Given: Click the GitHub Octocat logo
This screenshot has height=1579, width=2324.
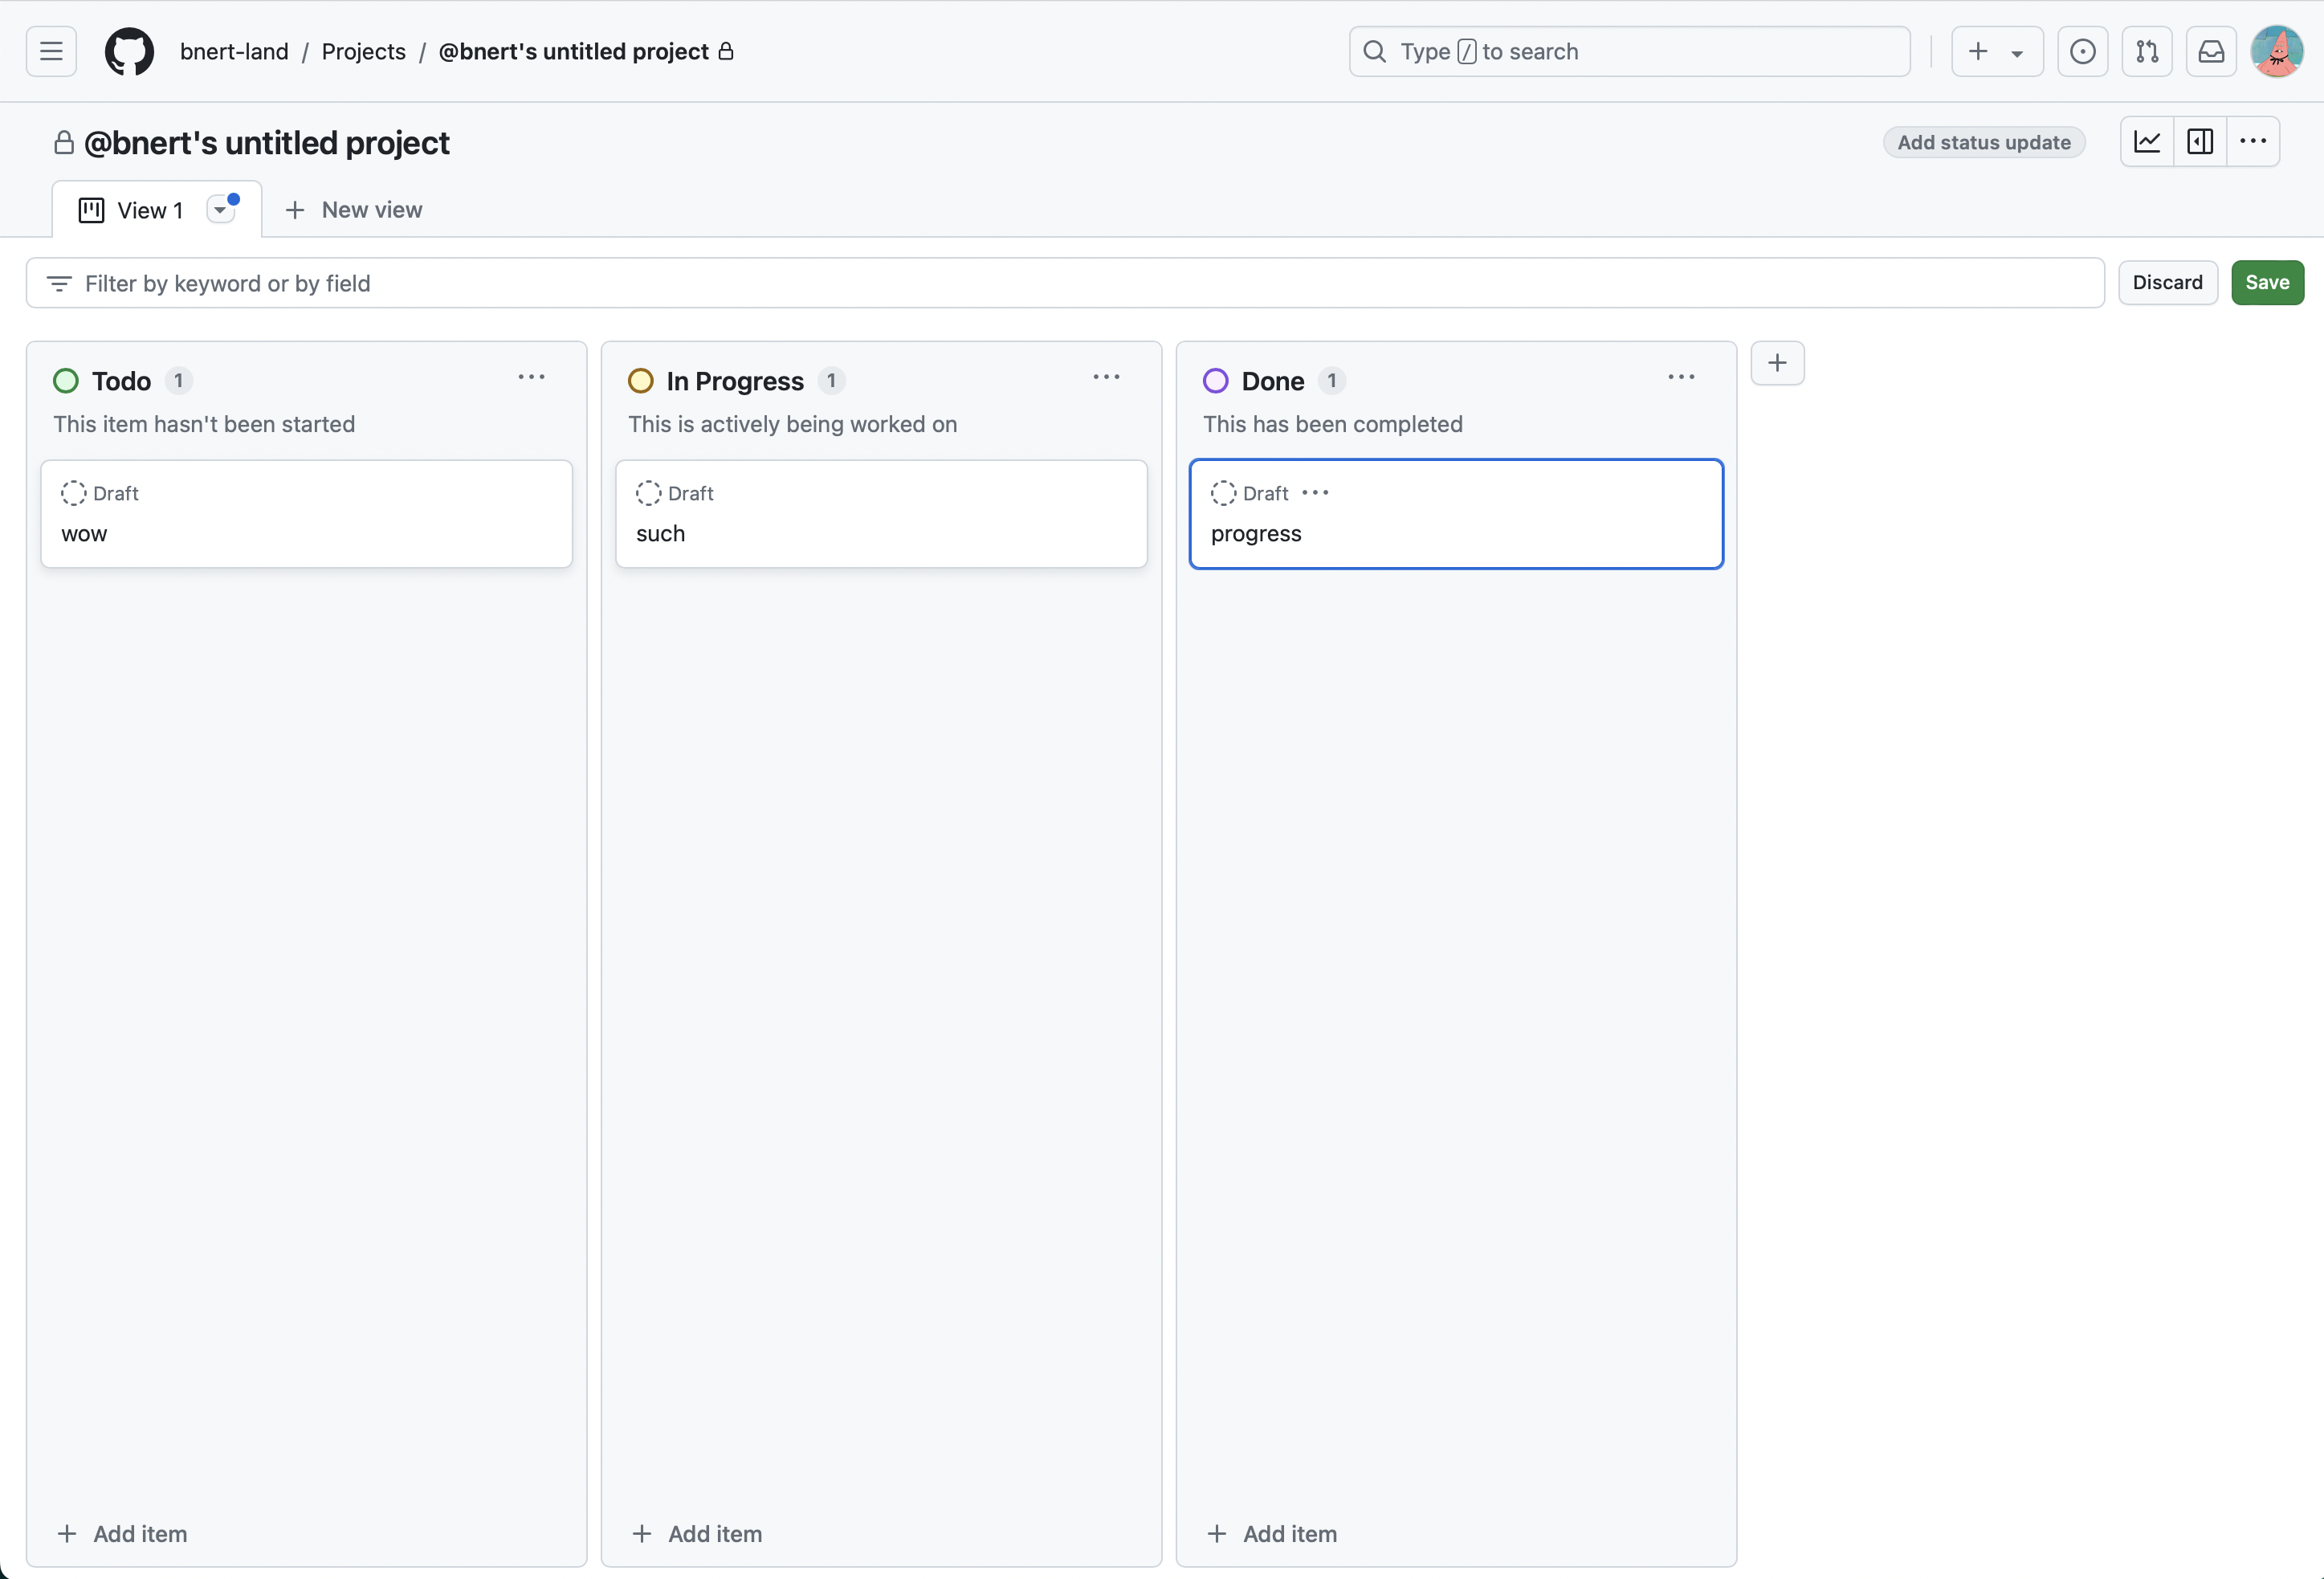Looking at the screenshot, I should tap(130, 51).
